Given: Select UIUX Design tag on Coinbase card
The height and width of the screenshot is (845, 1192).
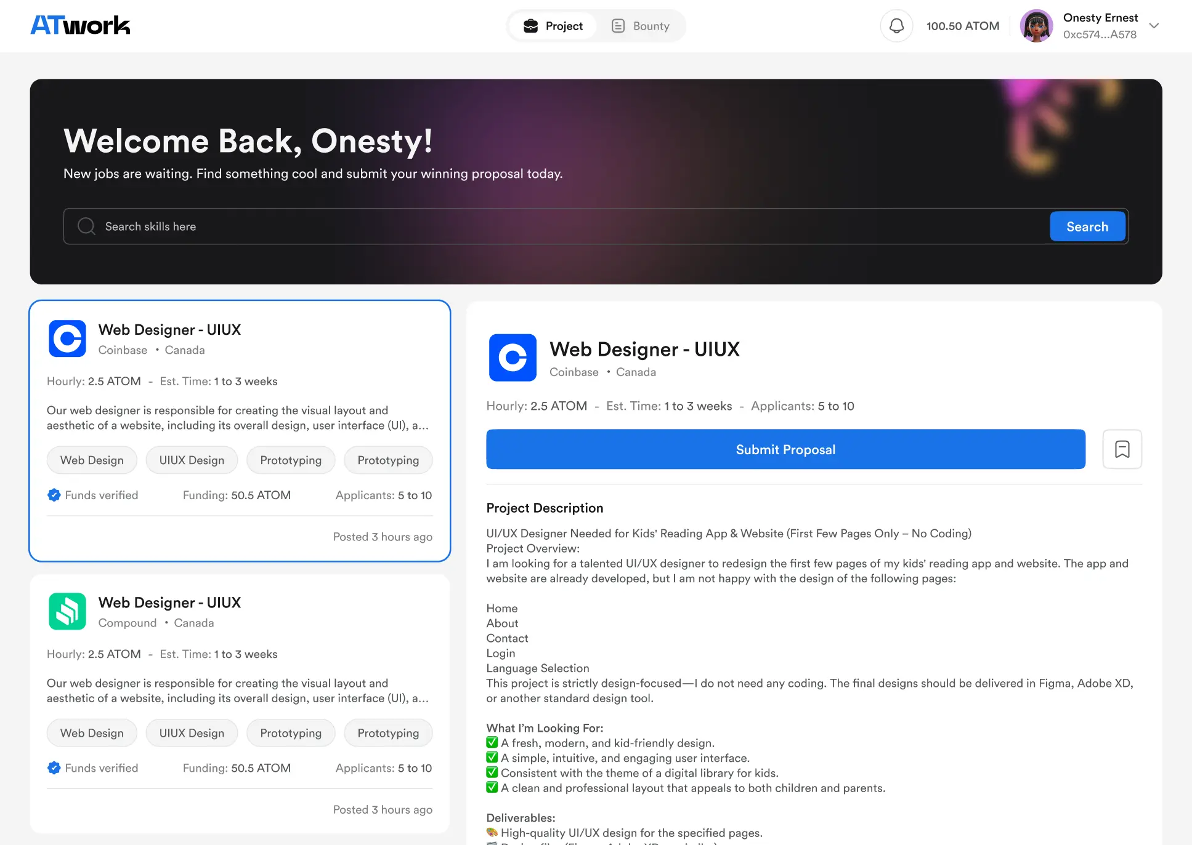Looking at the screenshot, I should pos(192,460).
